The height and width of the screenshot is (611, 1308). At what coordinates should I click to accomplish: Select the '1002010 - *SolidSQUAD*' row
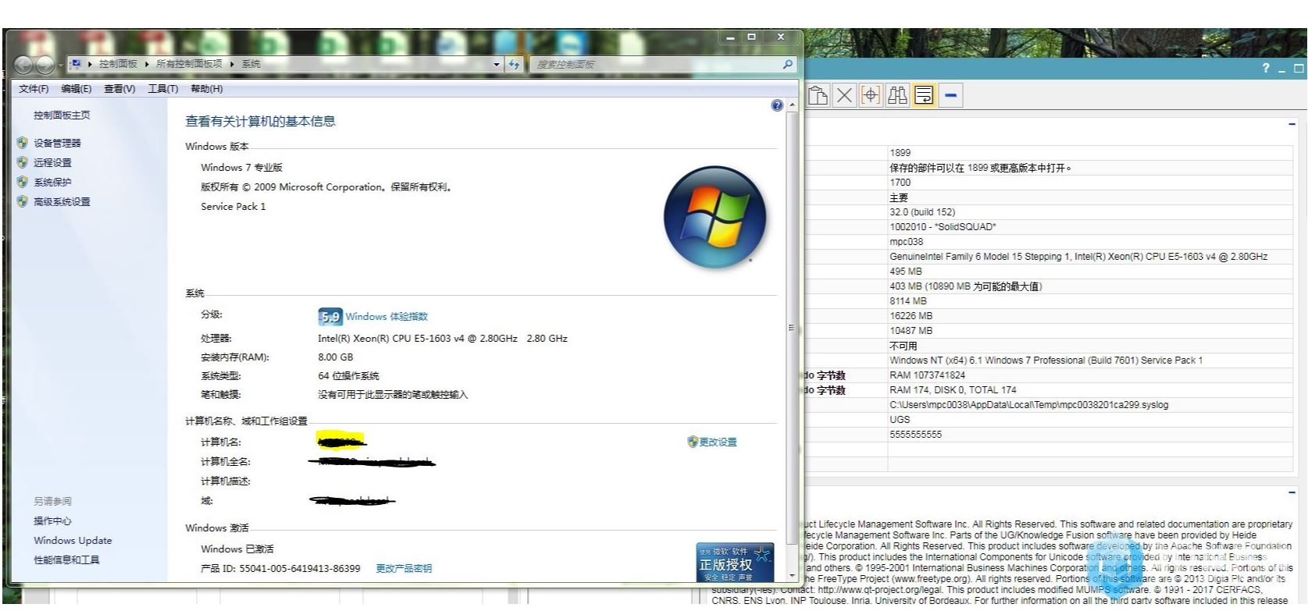1090,227
